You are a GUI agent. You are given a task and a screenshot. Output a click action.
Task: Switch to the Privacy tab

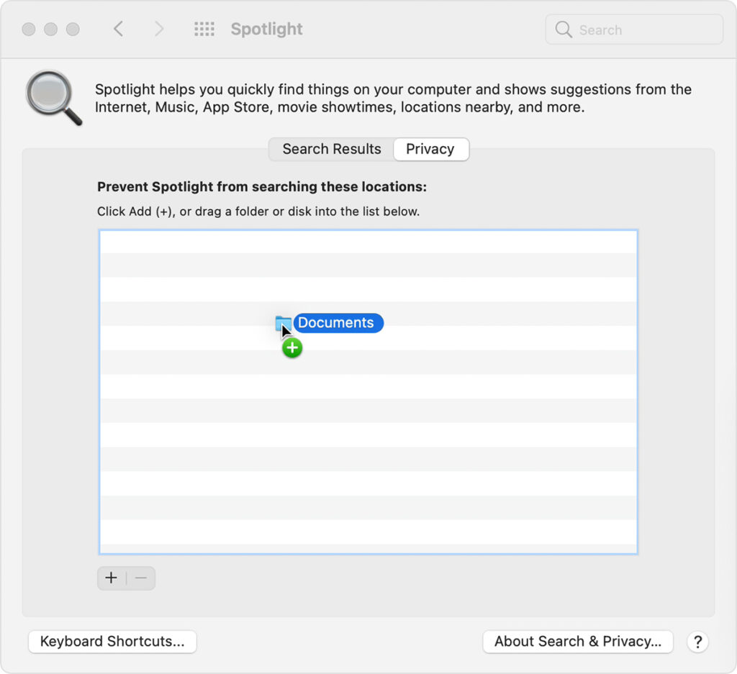tap(430, 149)
